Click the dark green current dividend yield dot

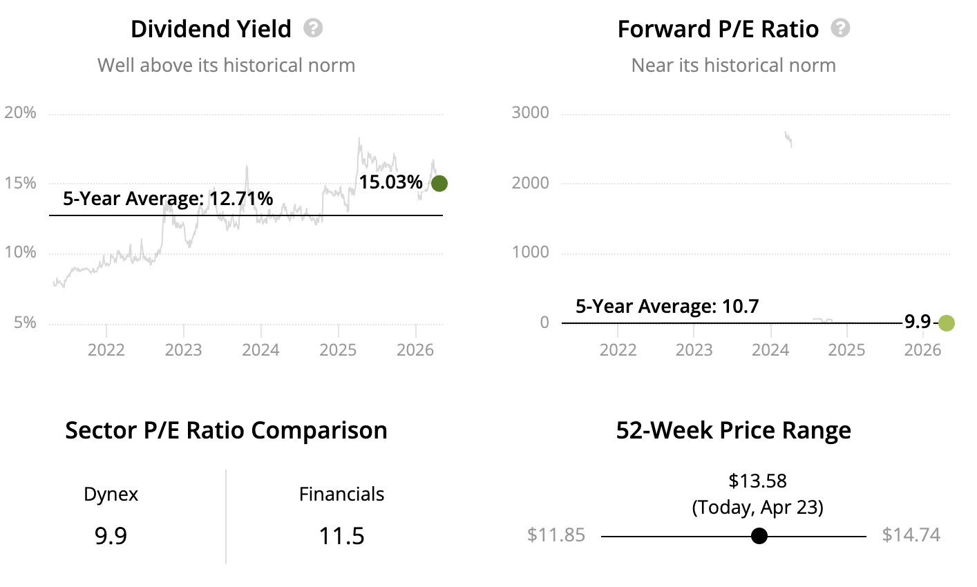[439, 183]
